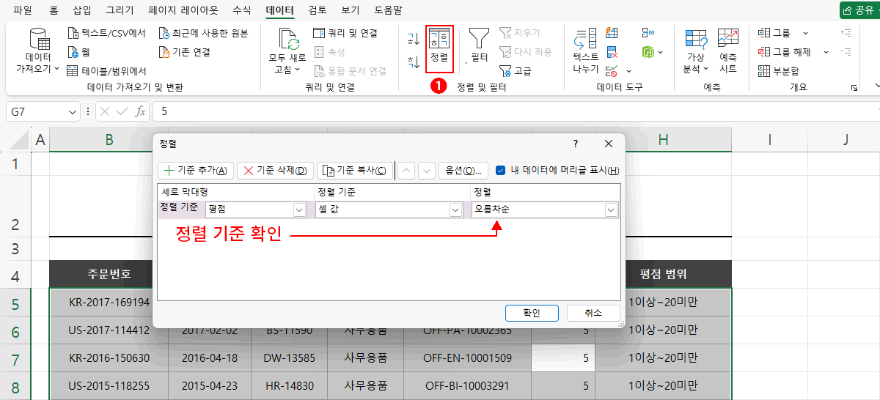This screenshot has height=400, width=880.
Task: Switch to the 그리기 tab
Action: pyautogui.click(x=120, y=10)
